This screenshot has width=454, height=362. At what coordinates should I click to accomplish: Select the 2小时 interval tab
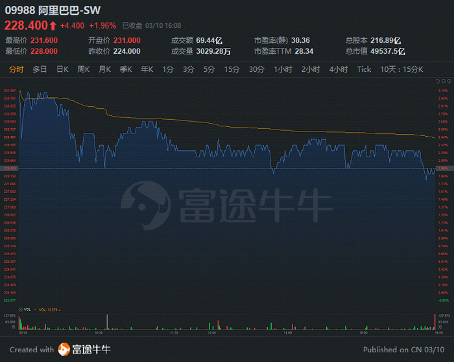[x=311, y=69]
